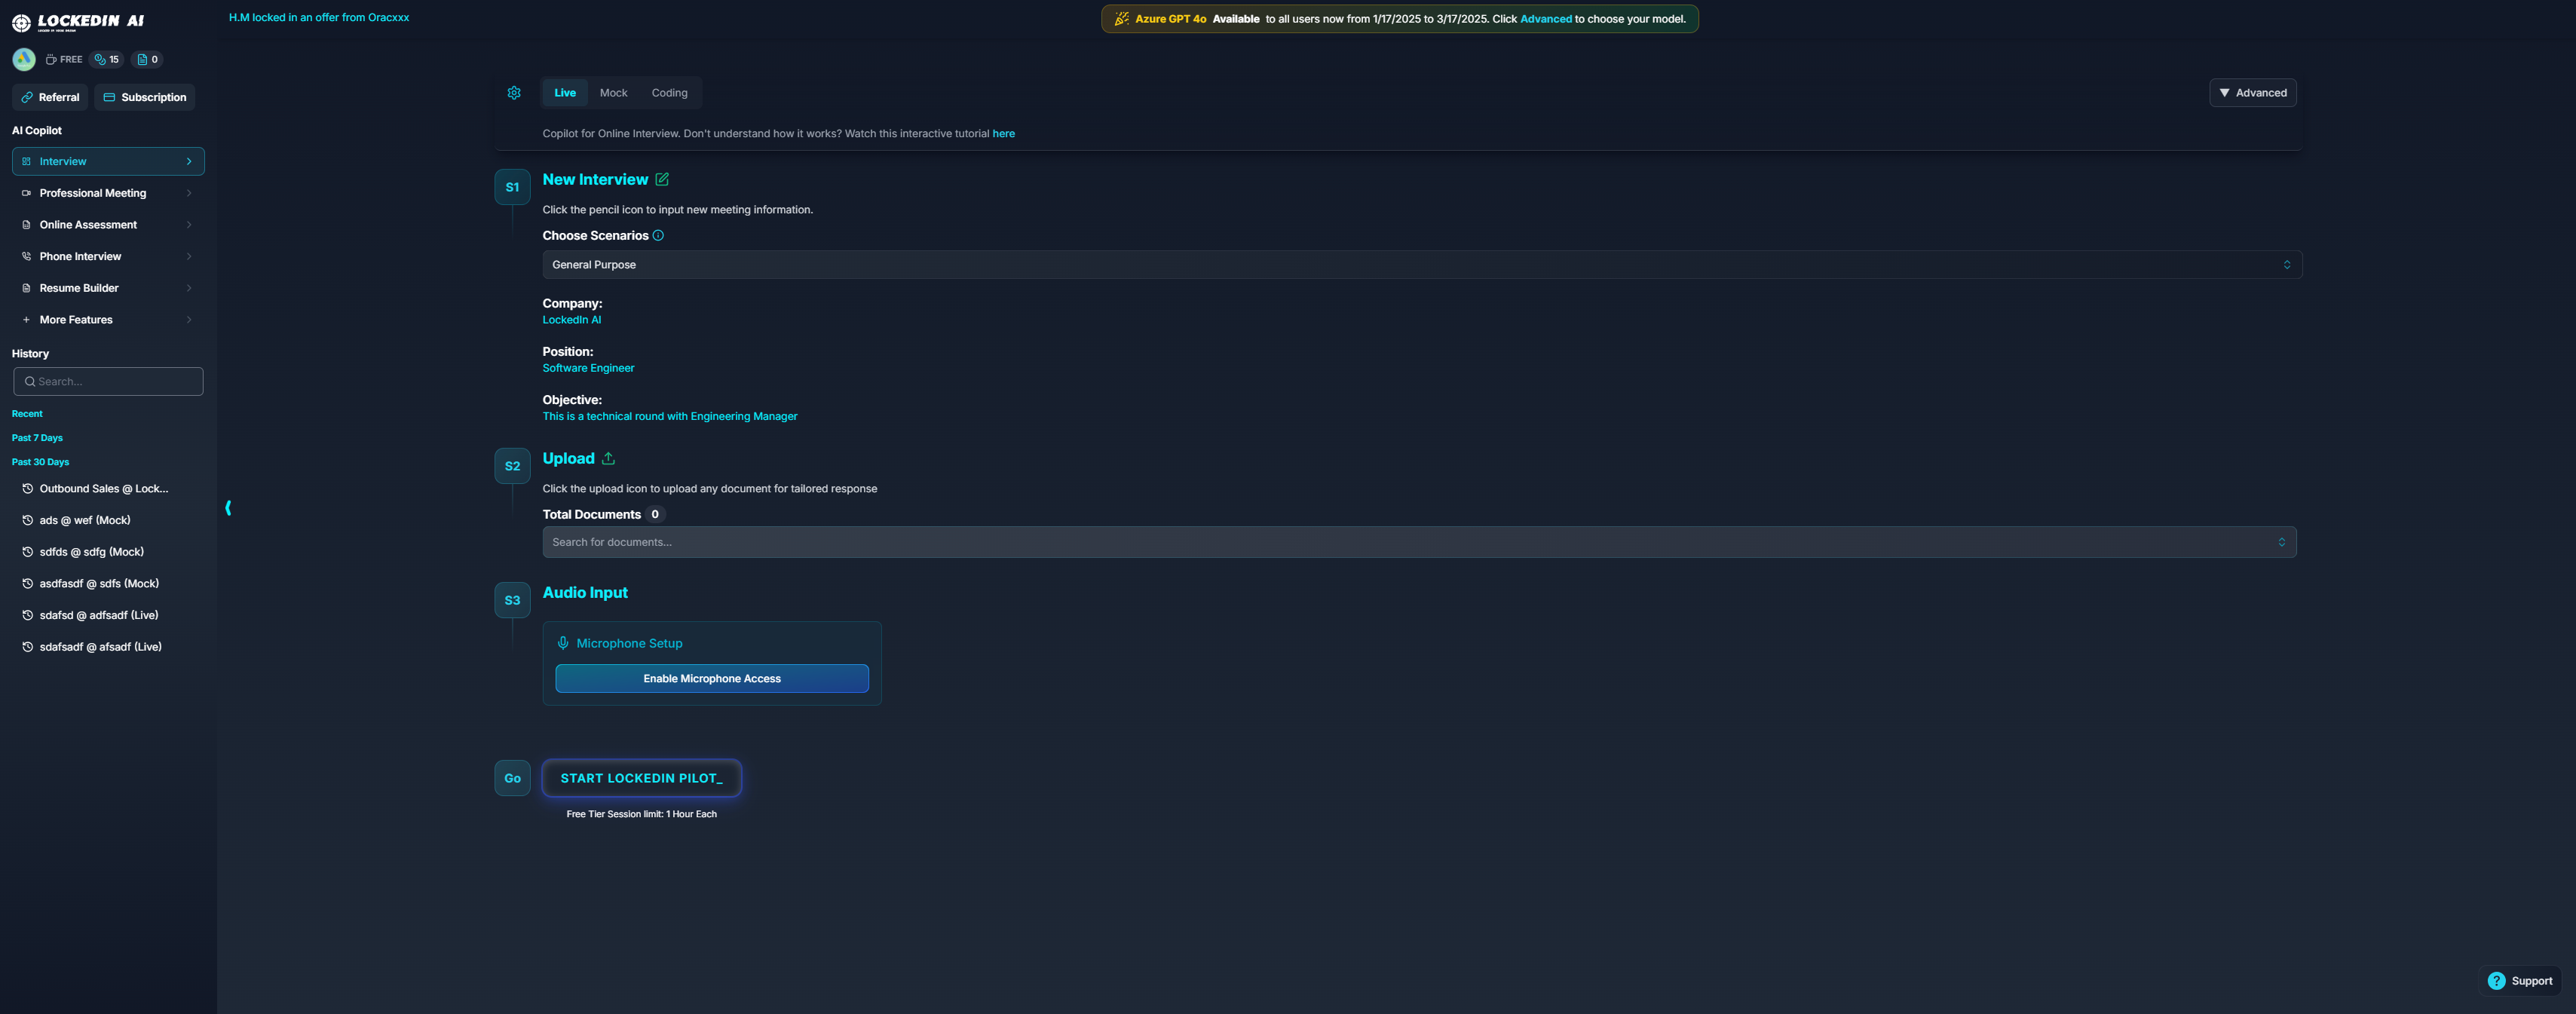Screen dimensions: 2576x1014
Task: Open the Advanced options dropdown
Action: [x=2252, y=93]
